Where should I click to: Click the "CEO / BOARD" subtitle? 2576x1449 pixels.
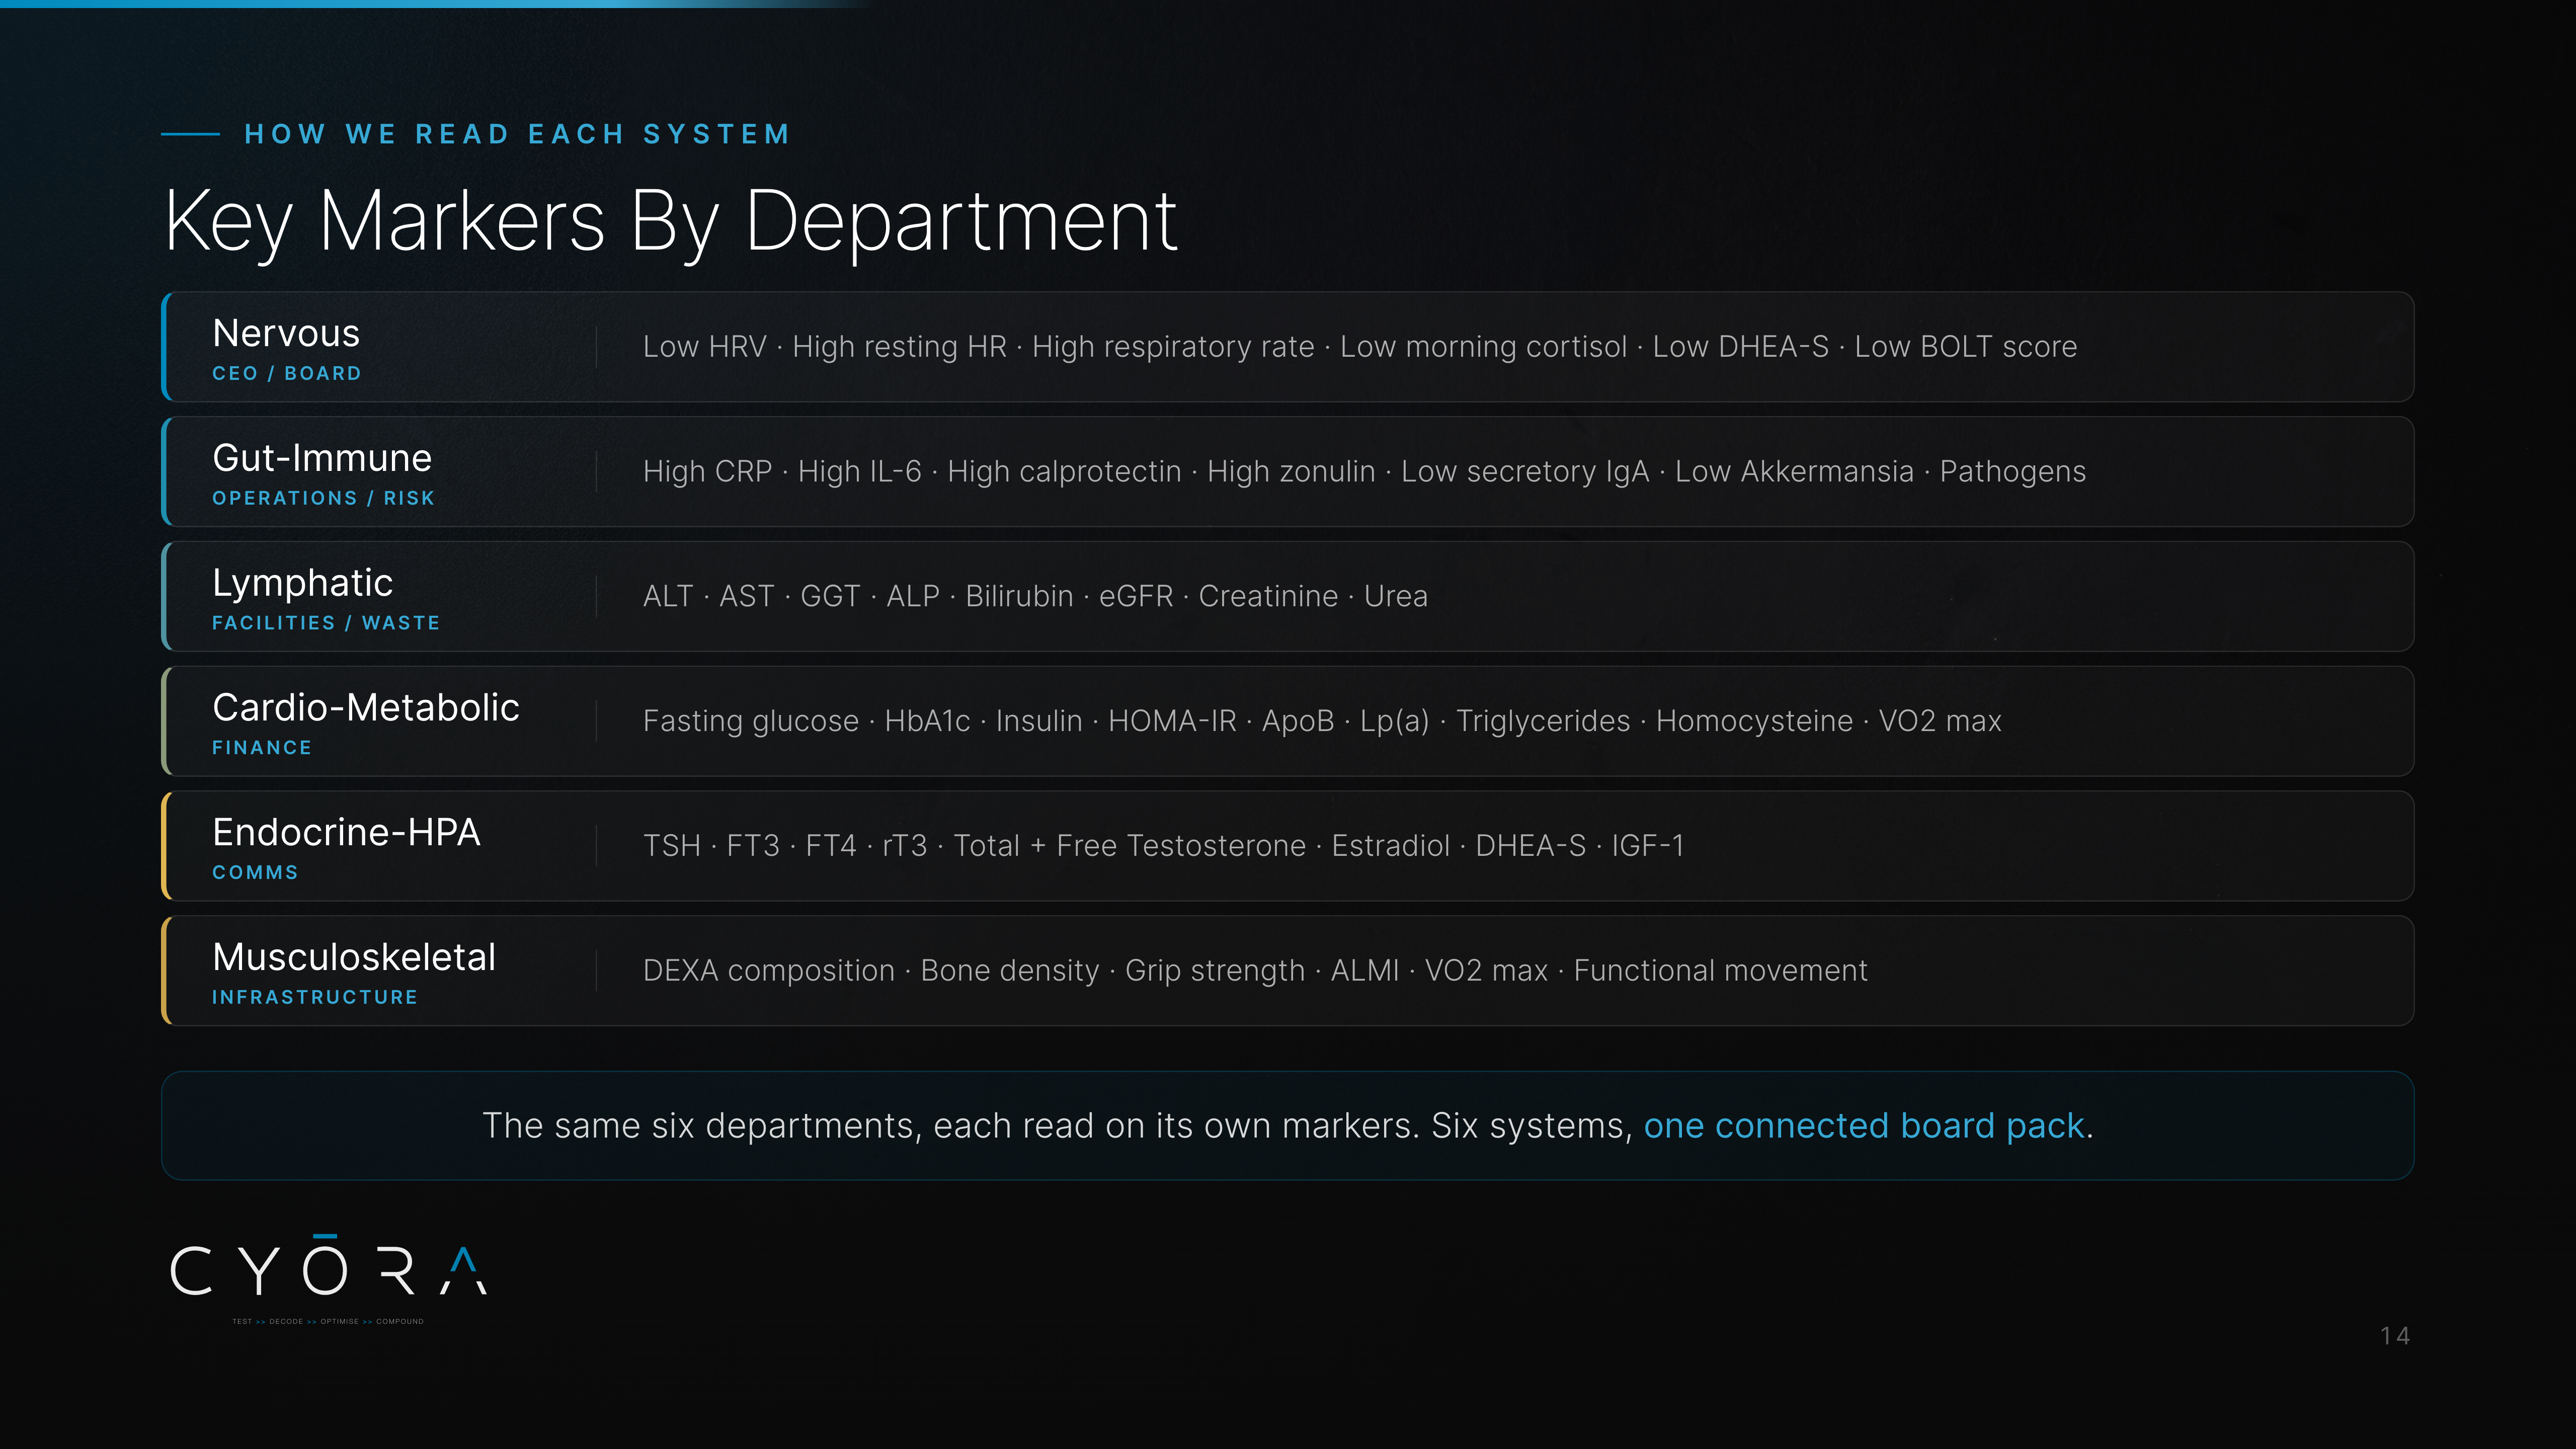click(x=287, y=373)
